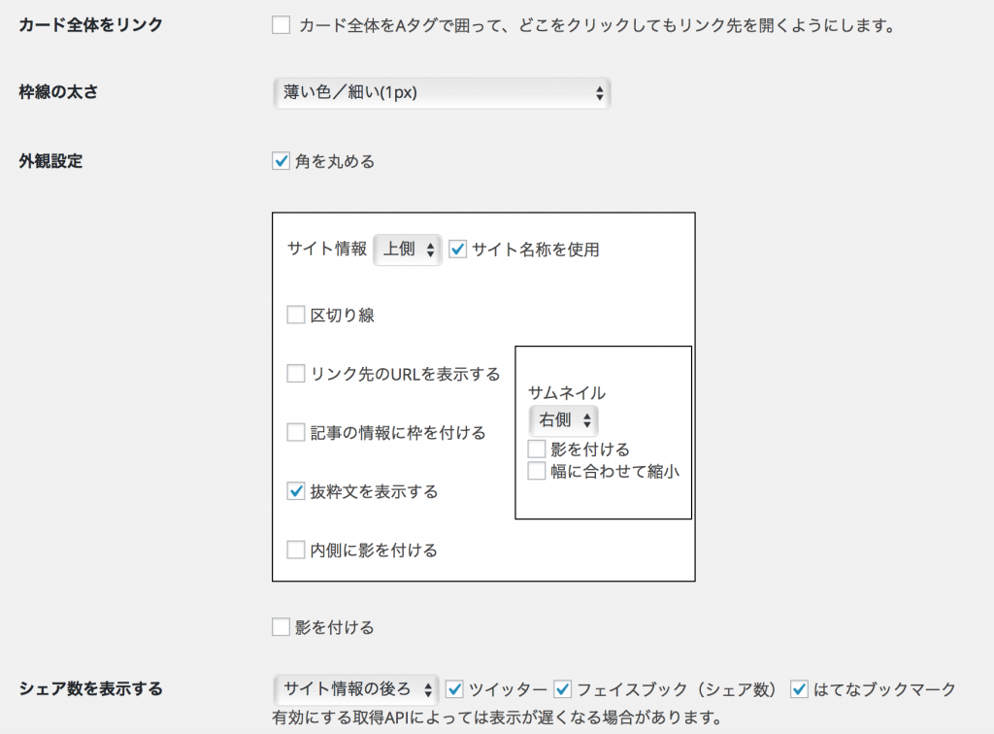Disable the 抜粋文を表示する checkbox
The width and height of the screenshot is (994, 734).
pyautogui.click(x=296, y=491)
